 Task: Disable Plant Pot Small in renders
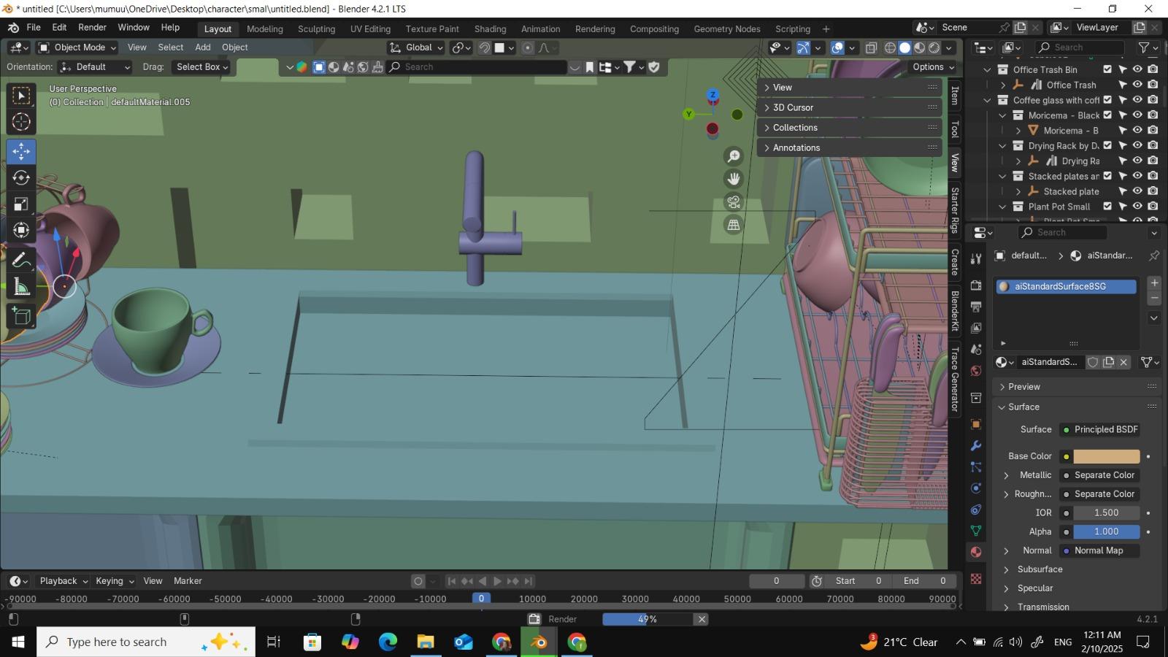(1153, 207)
